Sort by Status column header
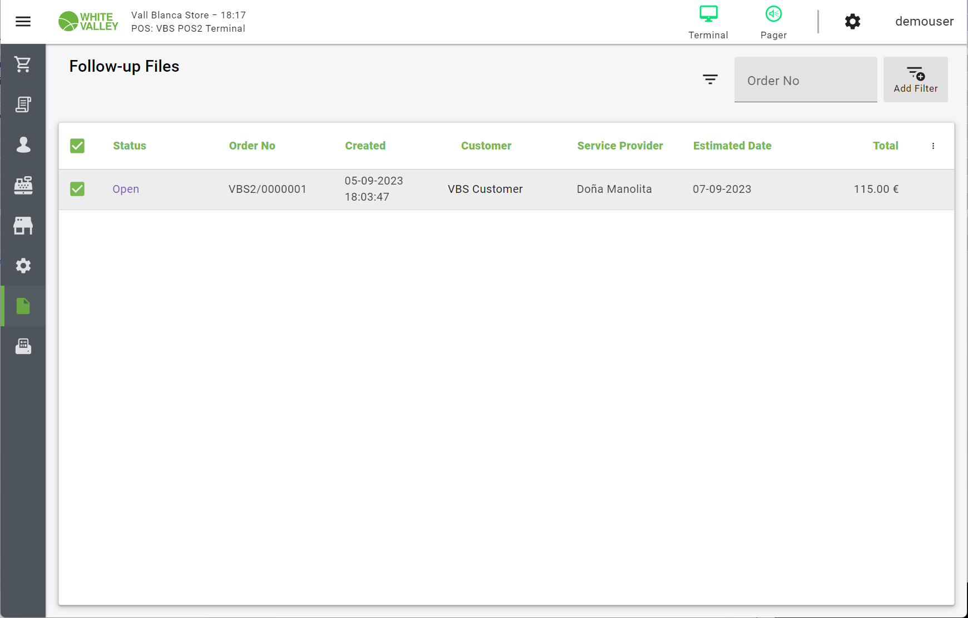968x618 pixels. [x=130, y=146]
